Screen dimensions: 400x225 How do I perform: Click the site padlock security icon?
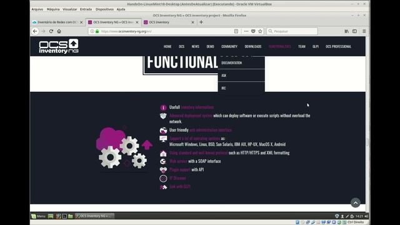pos(97,31)
